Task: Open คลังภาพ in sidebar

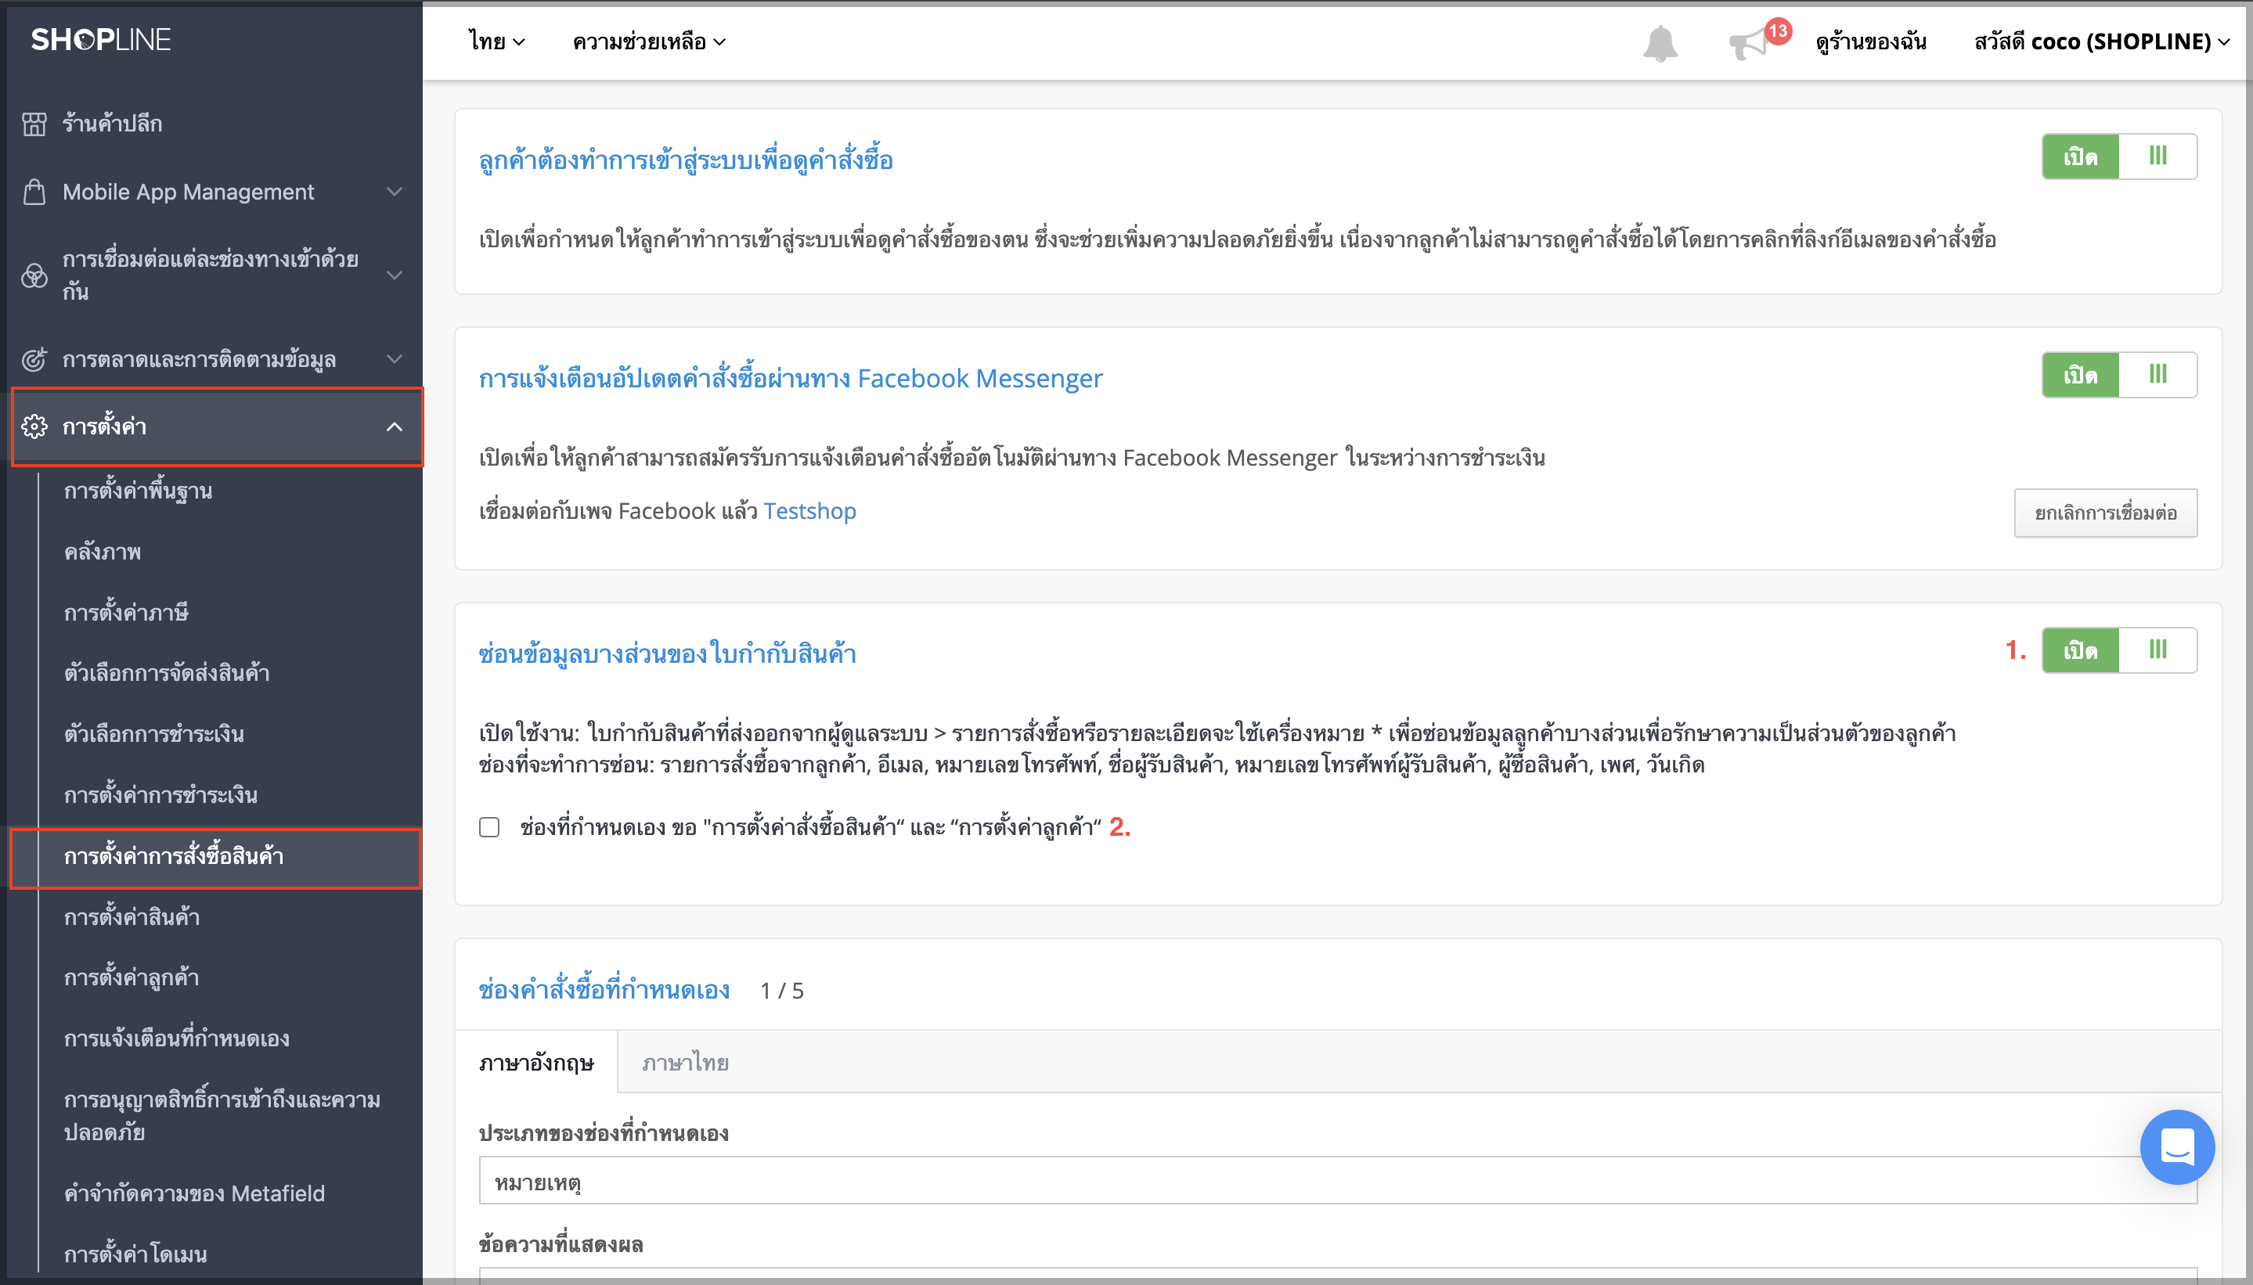Action: pos(103,552)
